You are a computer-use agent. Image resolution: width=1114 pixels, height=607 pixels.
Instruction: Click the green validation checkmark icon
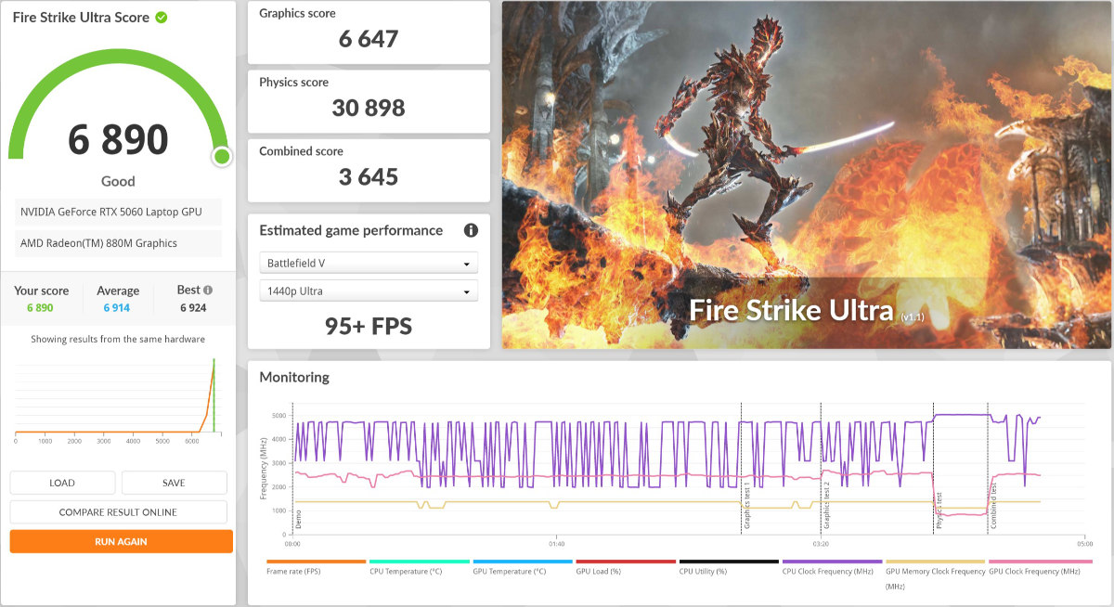pos(162,18)
